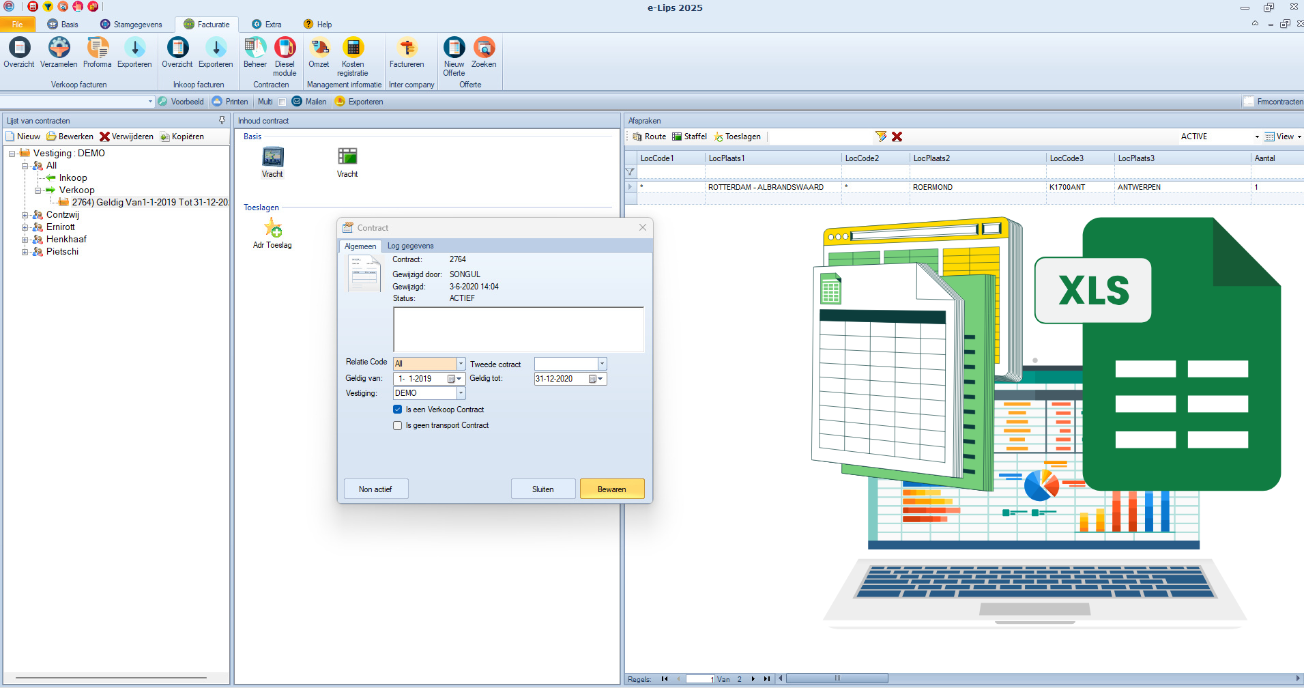Click the Bewaren button

click(611, 489)
